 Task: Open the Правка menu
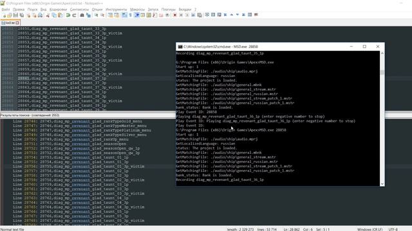pyautogui.click(x=19, y=10)
